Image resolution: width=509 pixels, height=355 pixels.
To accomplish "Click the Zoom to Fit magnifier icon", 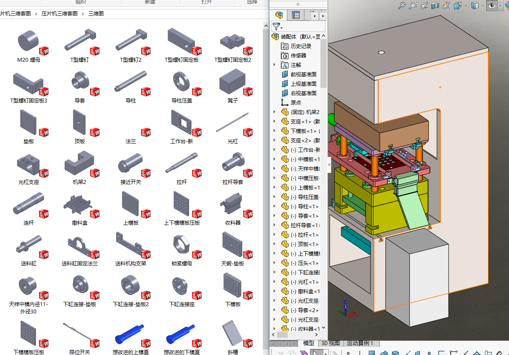I will coord(402,6).
